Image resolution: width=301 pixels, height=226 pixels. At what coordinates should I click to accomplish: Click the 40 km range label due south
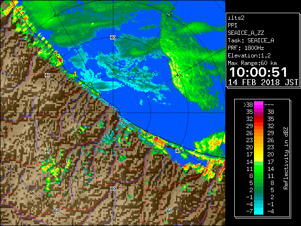tap(113, 188)
